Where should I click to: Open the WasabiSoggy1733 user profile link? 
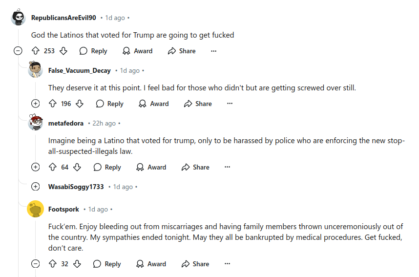76,187
